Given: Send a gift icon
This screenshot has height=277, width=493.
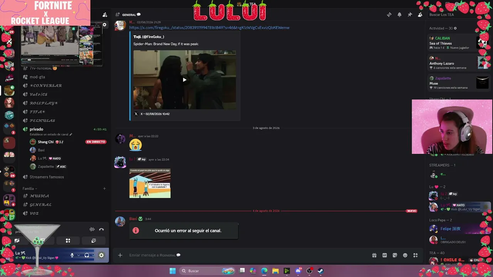Looking at the screenshot, I should (x=374, y=255).
